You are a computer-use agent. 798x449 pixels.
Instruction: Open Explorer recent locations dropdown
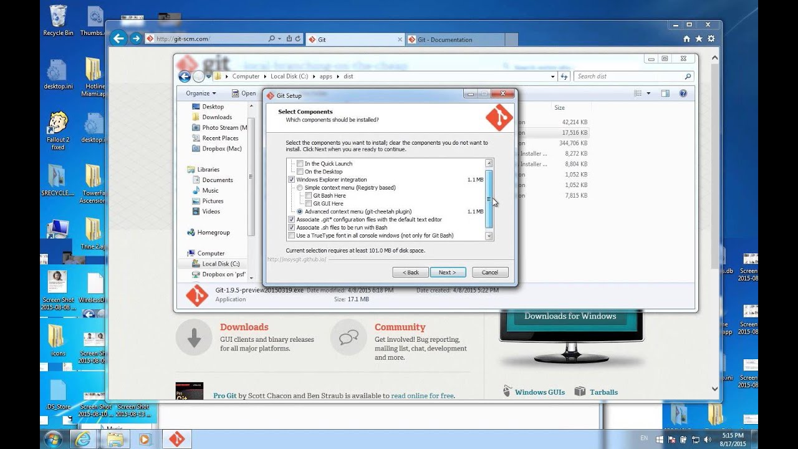coord(209,77)
